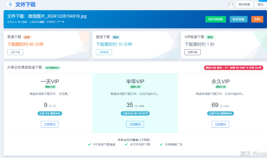Viewport: 267px width, 158px height.
Task: Click the 35 元/半年 price
Action: pos(135,105)
